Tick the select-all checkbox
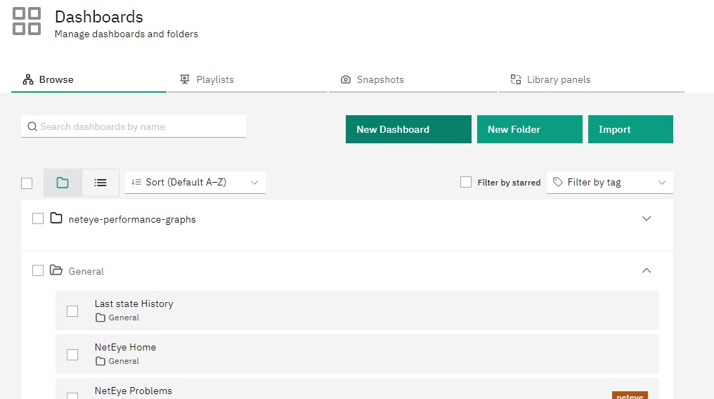 27,183
